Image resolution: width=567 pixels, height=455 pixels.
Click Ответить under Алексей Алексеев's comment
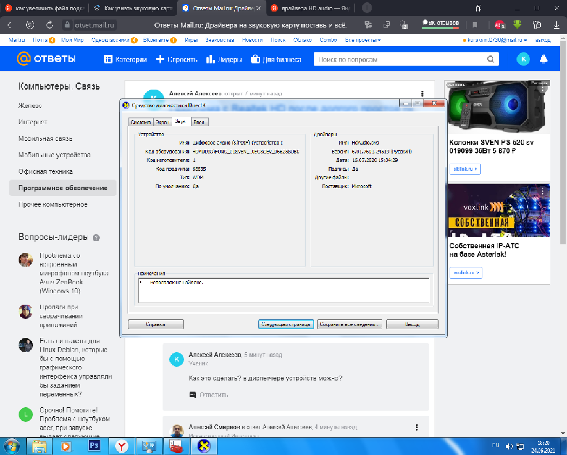[209, 395]
